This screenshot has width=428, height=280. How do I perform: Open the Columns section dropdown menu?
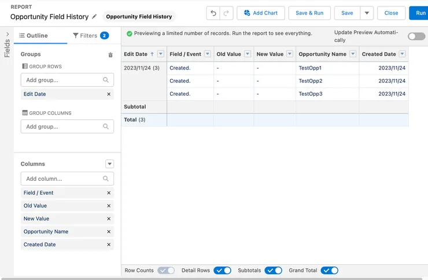[109, 164]
